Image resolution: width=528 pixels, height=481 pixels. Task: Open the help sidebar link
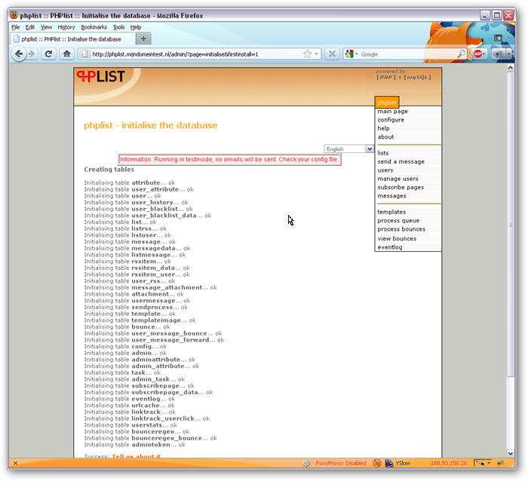click(383, 128)
